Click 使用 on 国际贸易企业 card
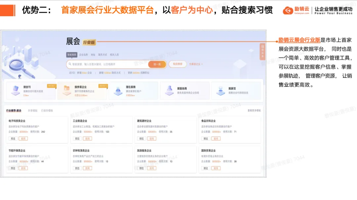Viewport: 357px width, 200px height. (x=216, y=168)
